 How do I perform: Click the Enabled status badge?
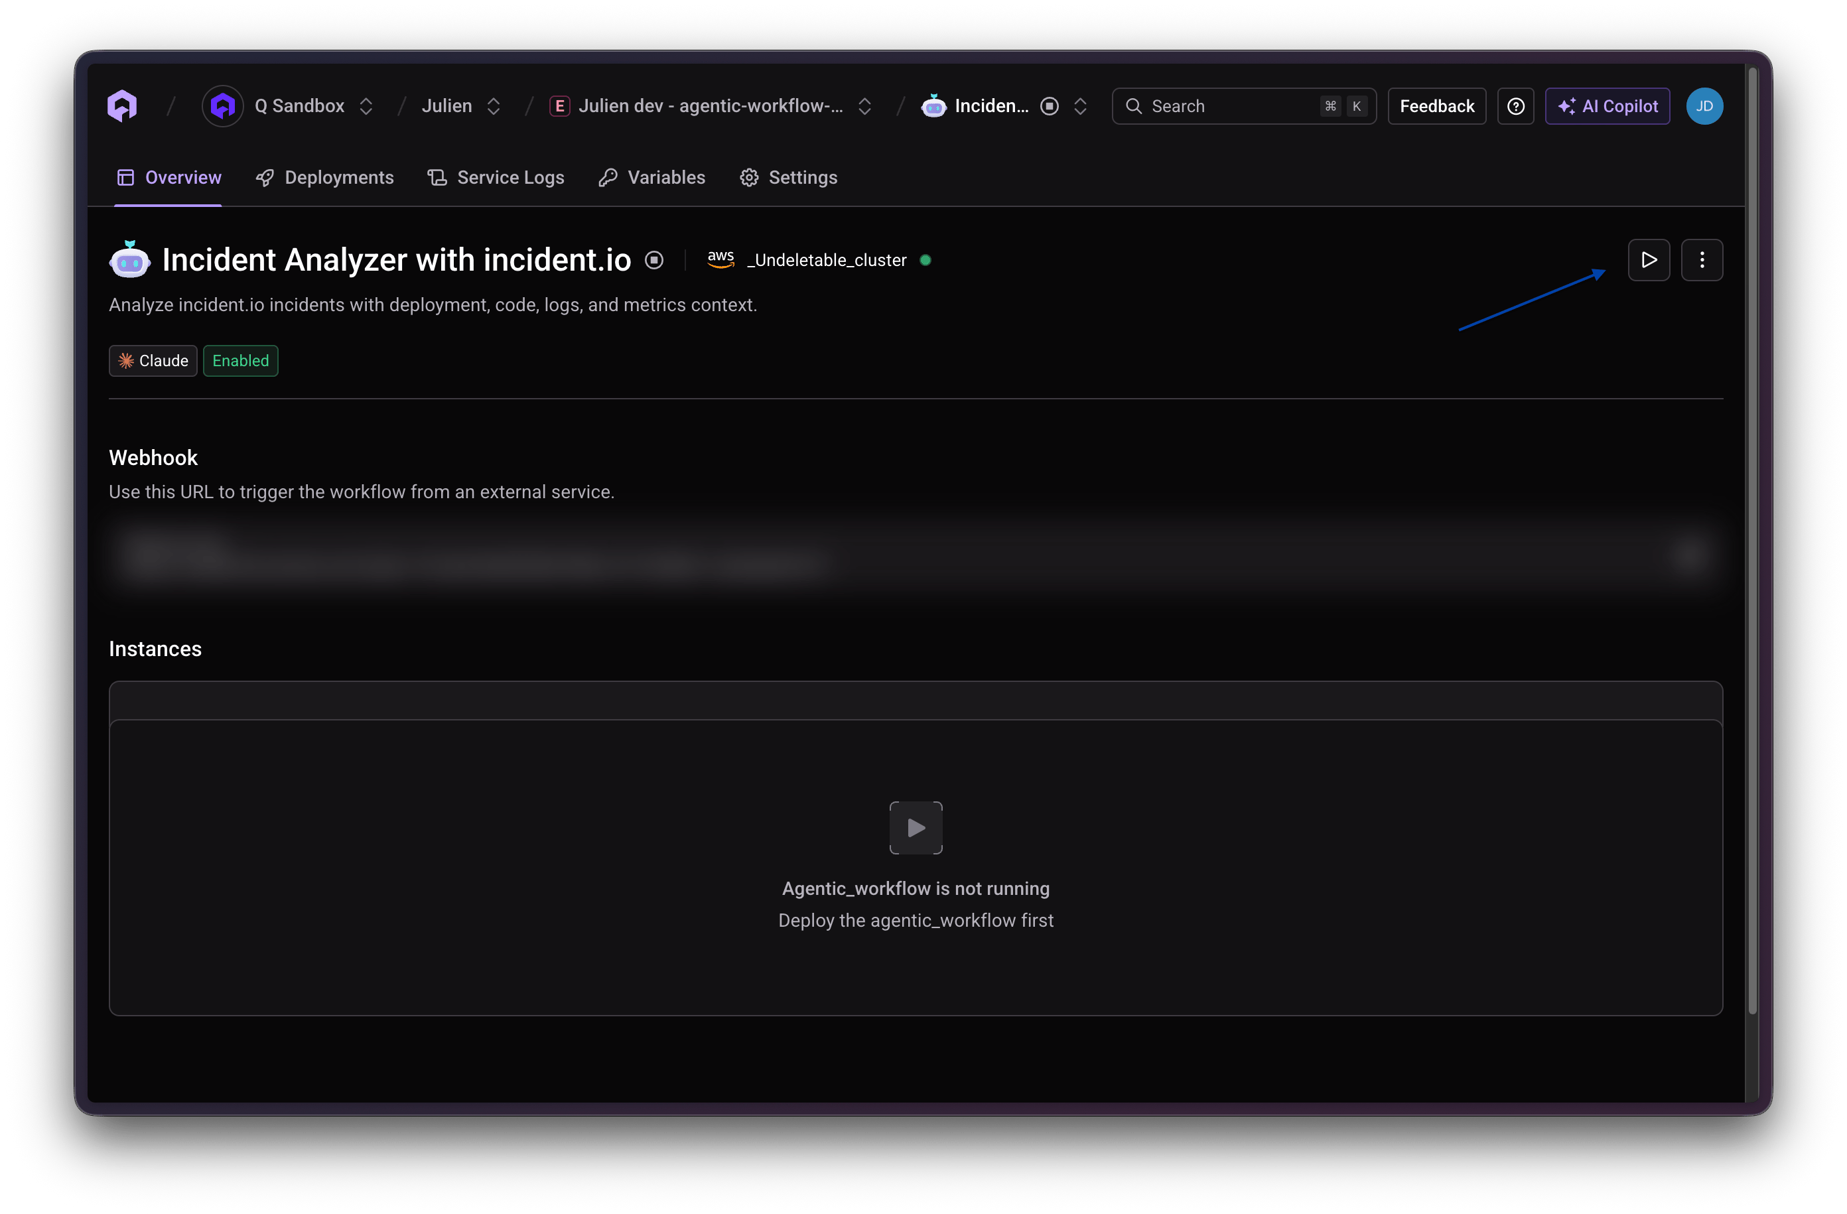point(241,361)
